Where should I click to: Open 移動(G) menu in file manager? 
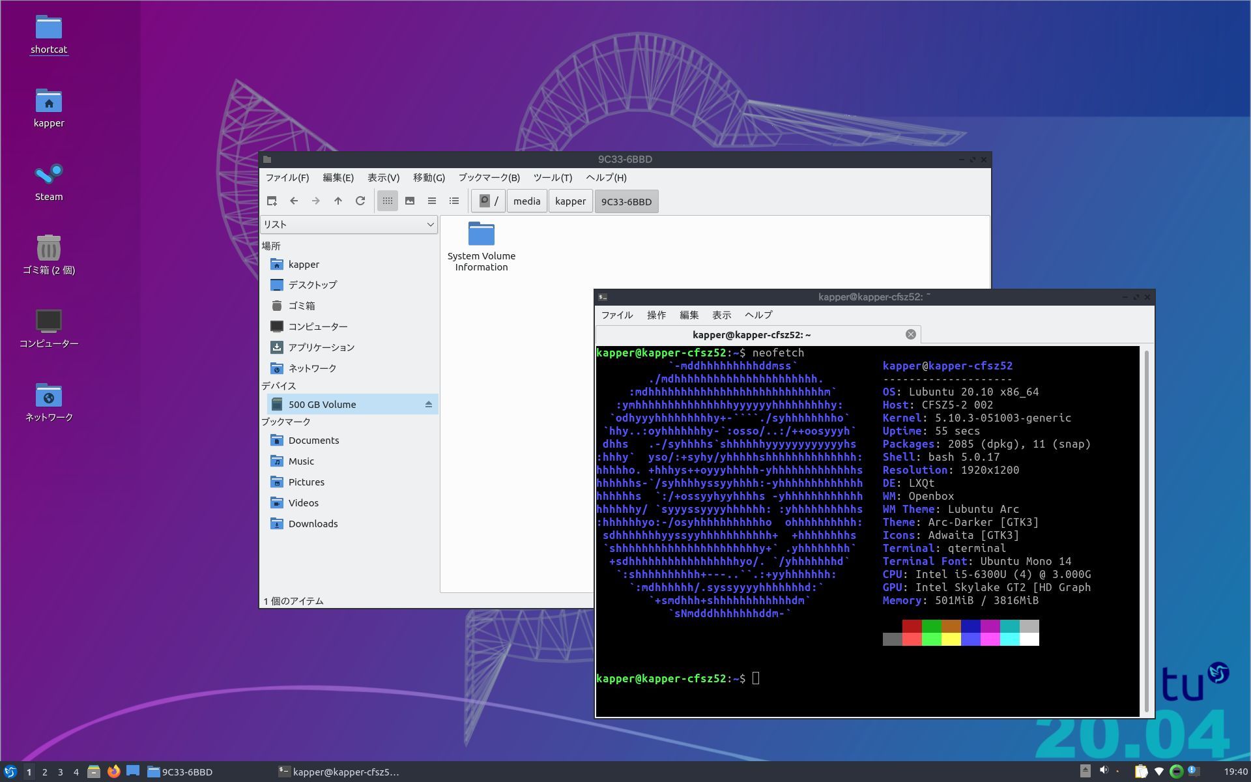[x=429, y=177]
